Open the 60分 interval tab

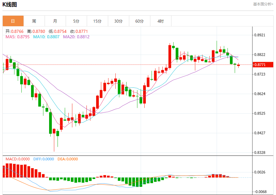[140, 21]
